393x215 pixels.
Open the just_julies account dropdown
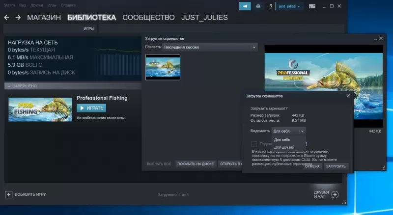(x=289, y=6)
